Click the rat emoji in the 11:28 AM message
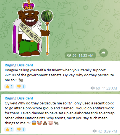Viewport: 120px width, 135px height. tap(21, 80)
